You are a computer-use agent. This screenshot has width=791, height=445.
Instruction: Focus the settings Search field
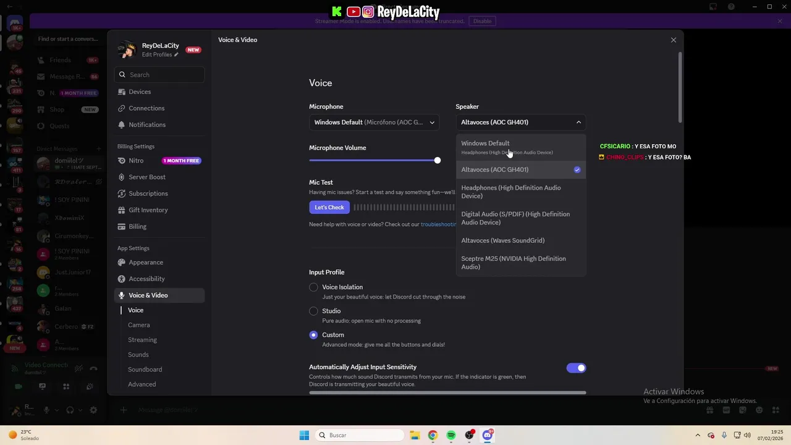159,75
